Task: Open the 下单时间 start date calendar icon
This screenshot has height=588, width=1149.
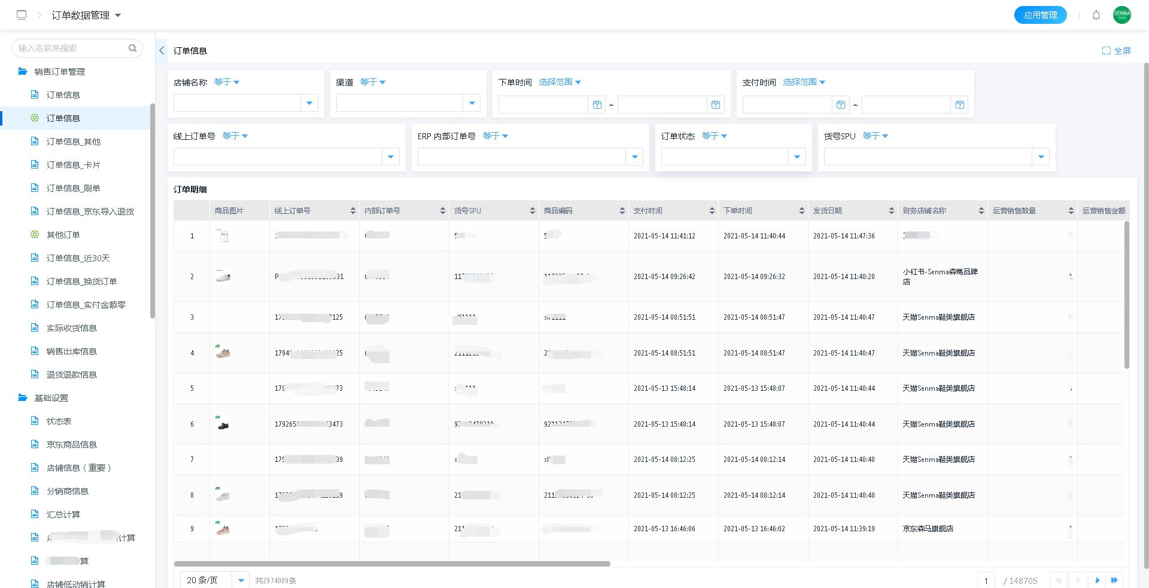Action: (597, 105)
